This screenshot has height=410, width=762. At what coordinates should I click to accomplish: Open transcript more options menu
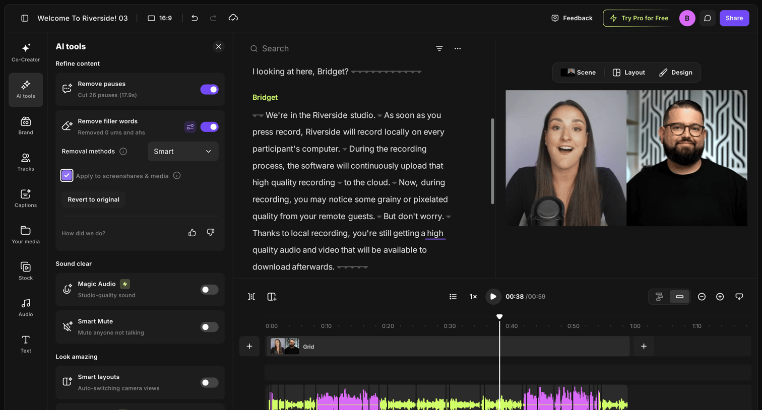[458, 49]
